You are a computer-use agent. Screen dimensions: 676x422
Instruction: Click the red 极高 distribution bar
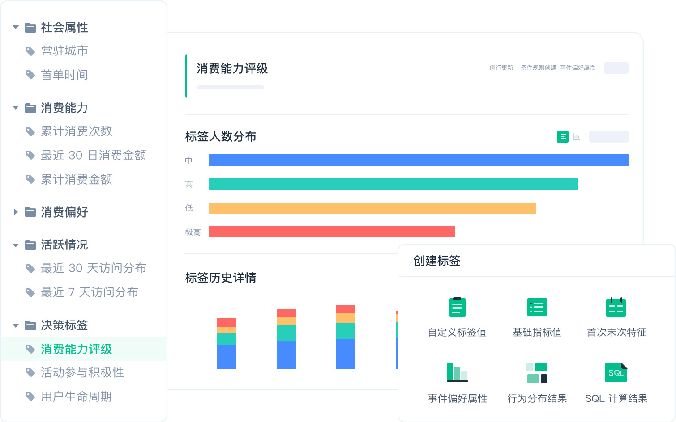[x=331, y=232]
